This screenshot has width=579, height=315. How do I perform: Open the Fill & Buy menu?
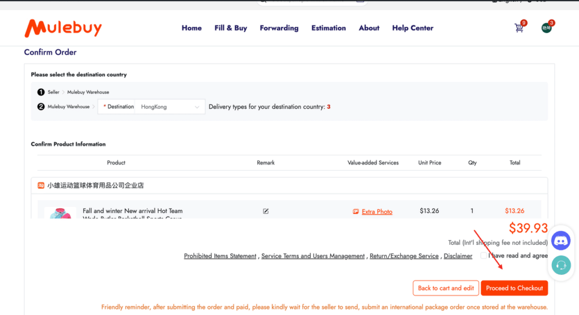231,28
